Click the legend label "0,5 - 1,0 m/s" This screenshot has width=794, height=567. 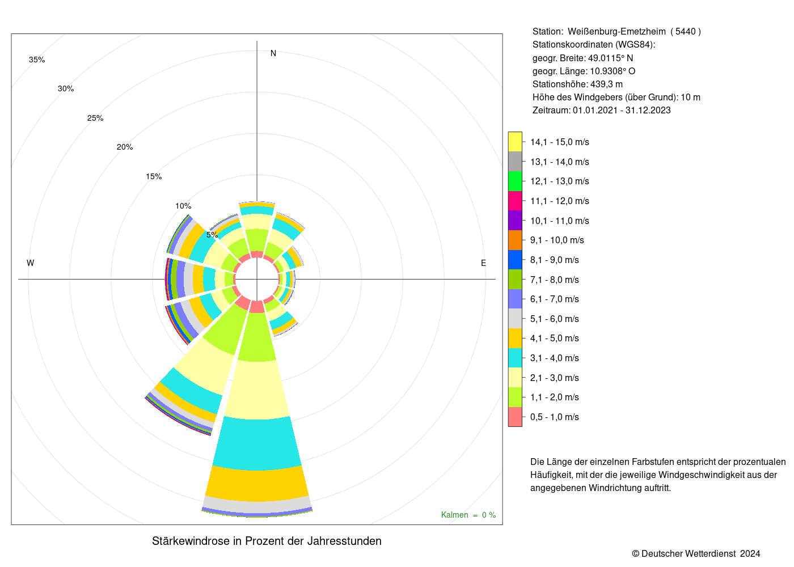[555, 417]
